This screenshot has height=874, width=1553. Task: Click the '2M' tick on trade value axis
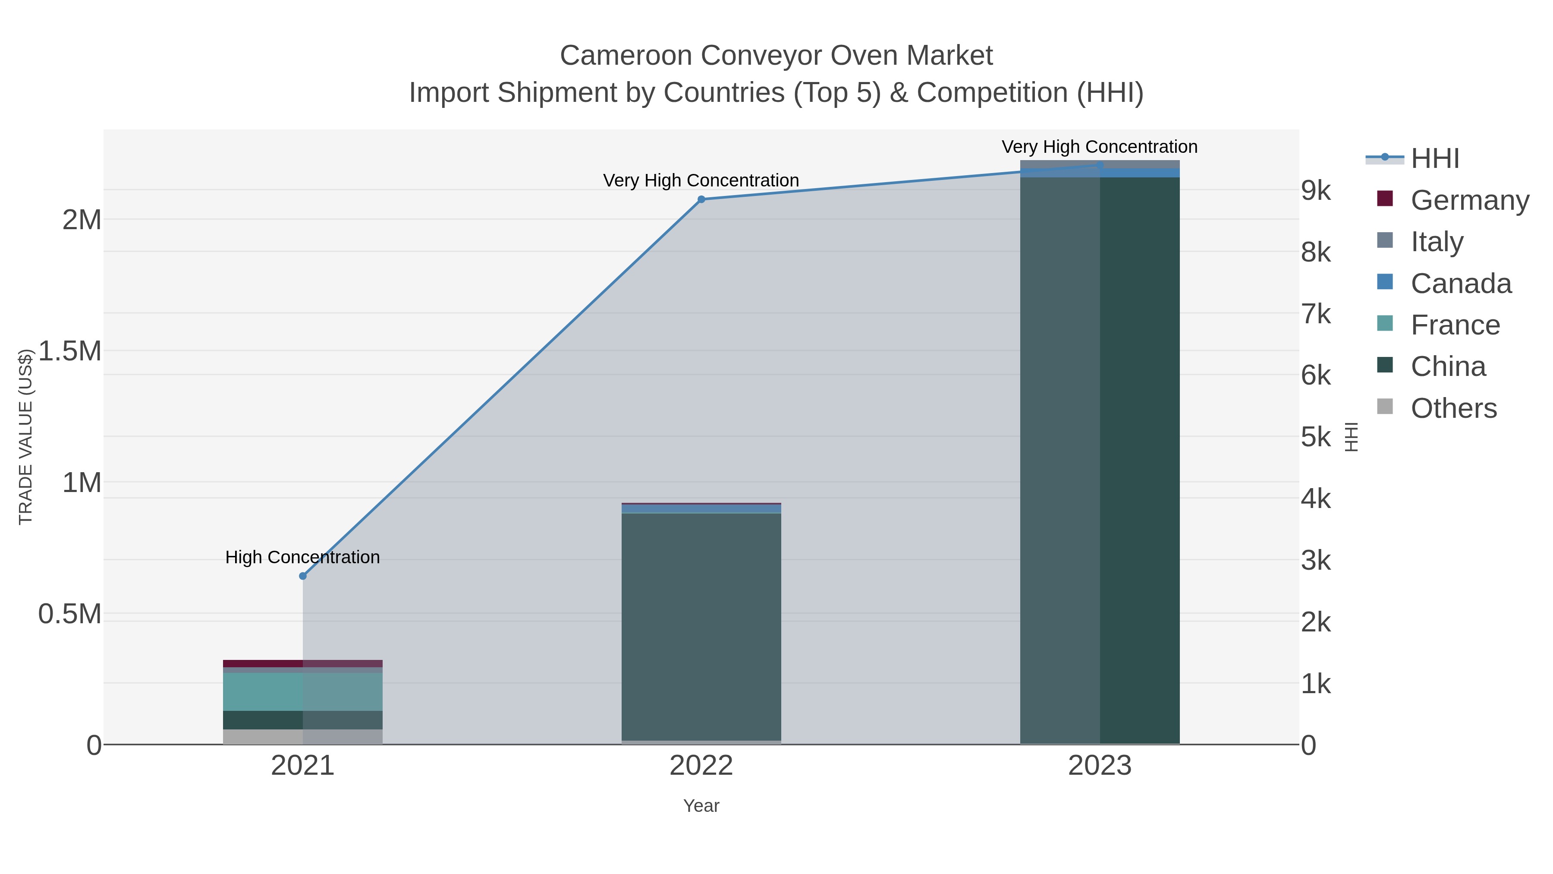(x=82, y=220)
